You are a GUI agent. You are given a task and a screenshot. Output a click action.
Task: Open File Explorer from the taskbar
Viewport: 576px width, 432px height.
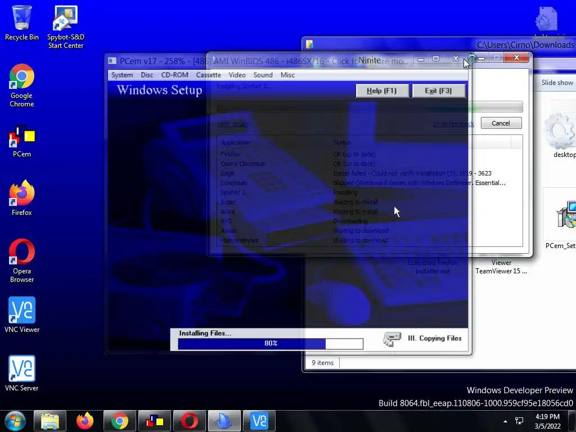(50, 421)
